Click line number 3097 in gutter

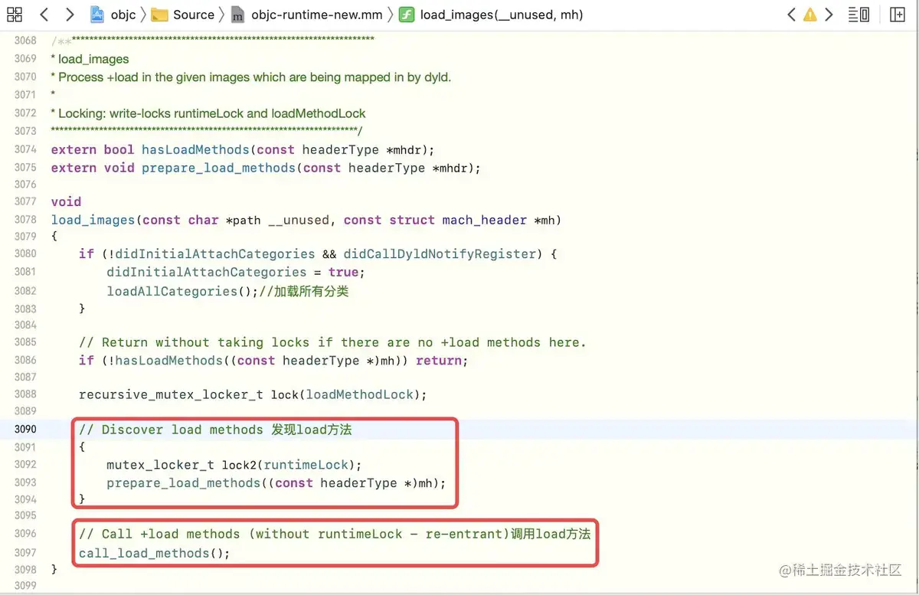tap(25, 553)
